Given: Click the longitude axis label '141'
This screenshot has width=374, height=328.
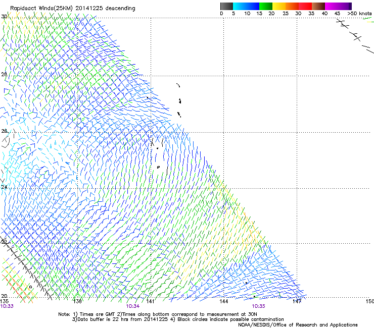Looking at the screenshot, I should coord(150,301).
